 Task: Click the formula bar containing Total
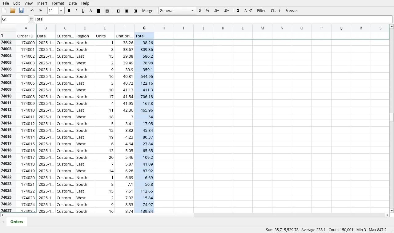(x=213, y=19)
